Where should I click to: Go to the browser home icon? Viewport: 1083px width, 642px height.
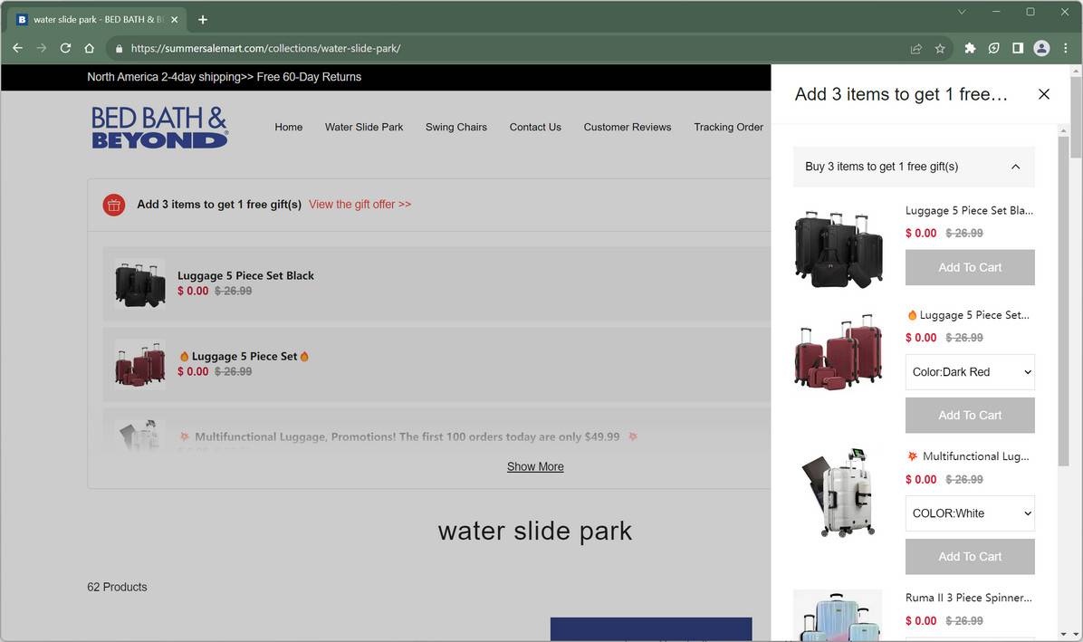(x=89, y=48)
